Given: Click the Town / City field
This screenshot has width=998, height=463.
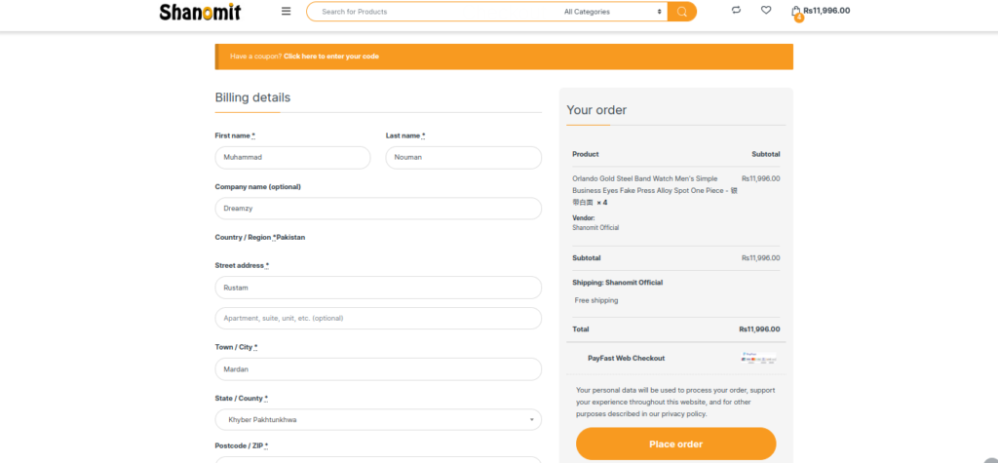Looking at the screenshot, I should 378,369.
